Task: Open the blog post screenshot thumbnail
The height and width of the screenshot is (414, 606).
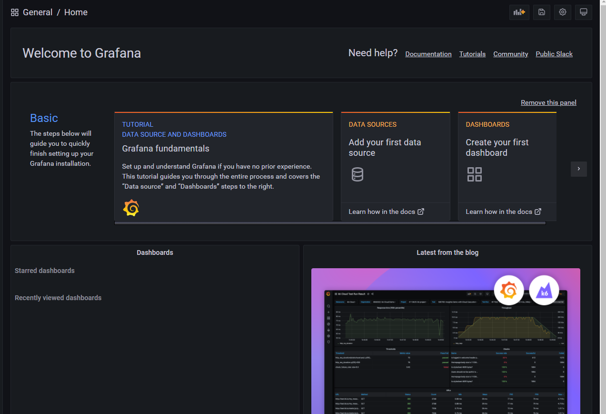Action: point(446,341)
